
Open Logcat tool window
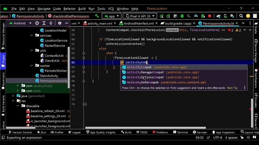click(74, 132)
